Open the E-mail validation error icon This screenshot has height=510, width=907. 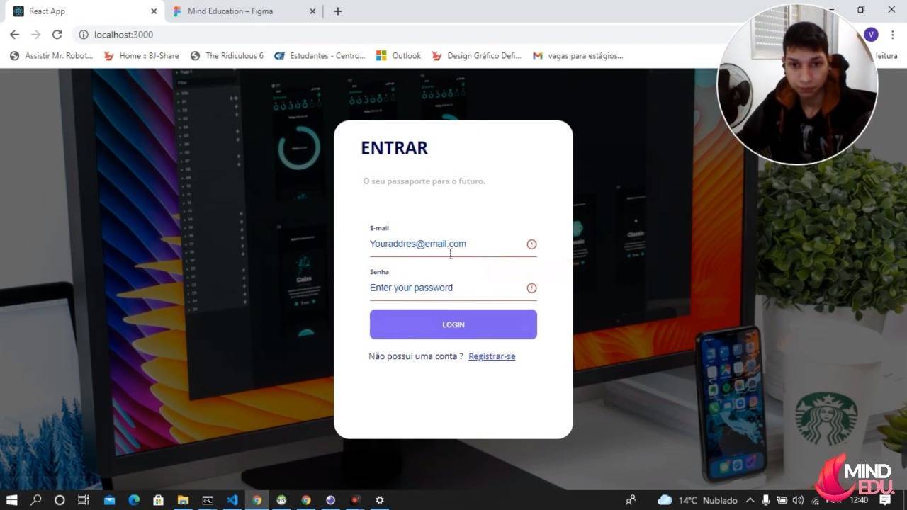click(531, 244)
